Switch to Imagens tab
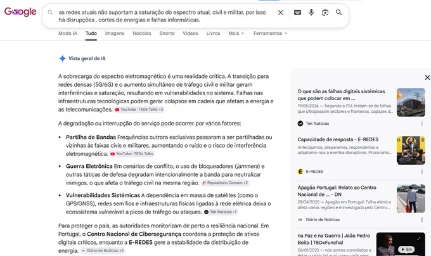The width and height of the screenshot is (431, 256). click(x=115, y=33)
